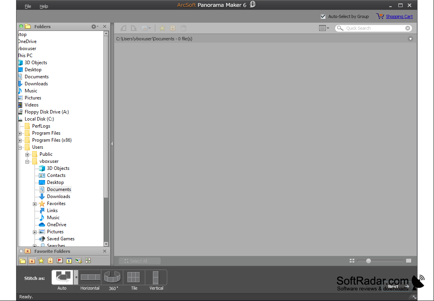Toggle the Favorite Folders panel radio
Screen dimensions: 434x301
[21, 251]
